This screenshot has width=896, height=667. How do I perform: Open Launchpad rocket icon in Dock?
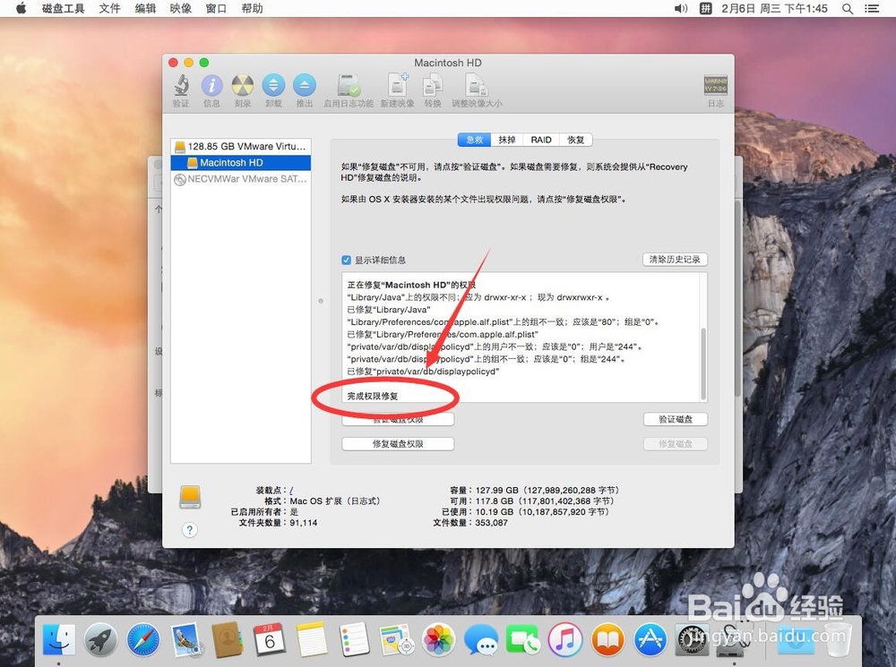(x=100, y=639)
